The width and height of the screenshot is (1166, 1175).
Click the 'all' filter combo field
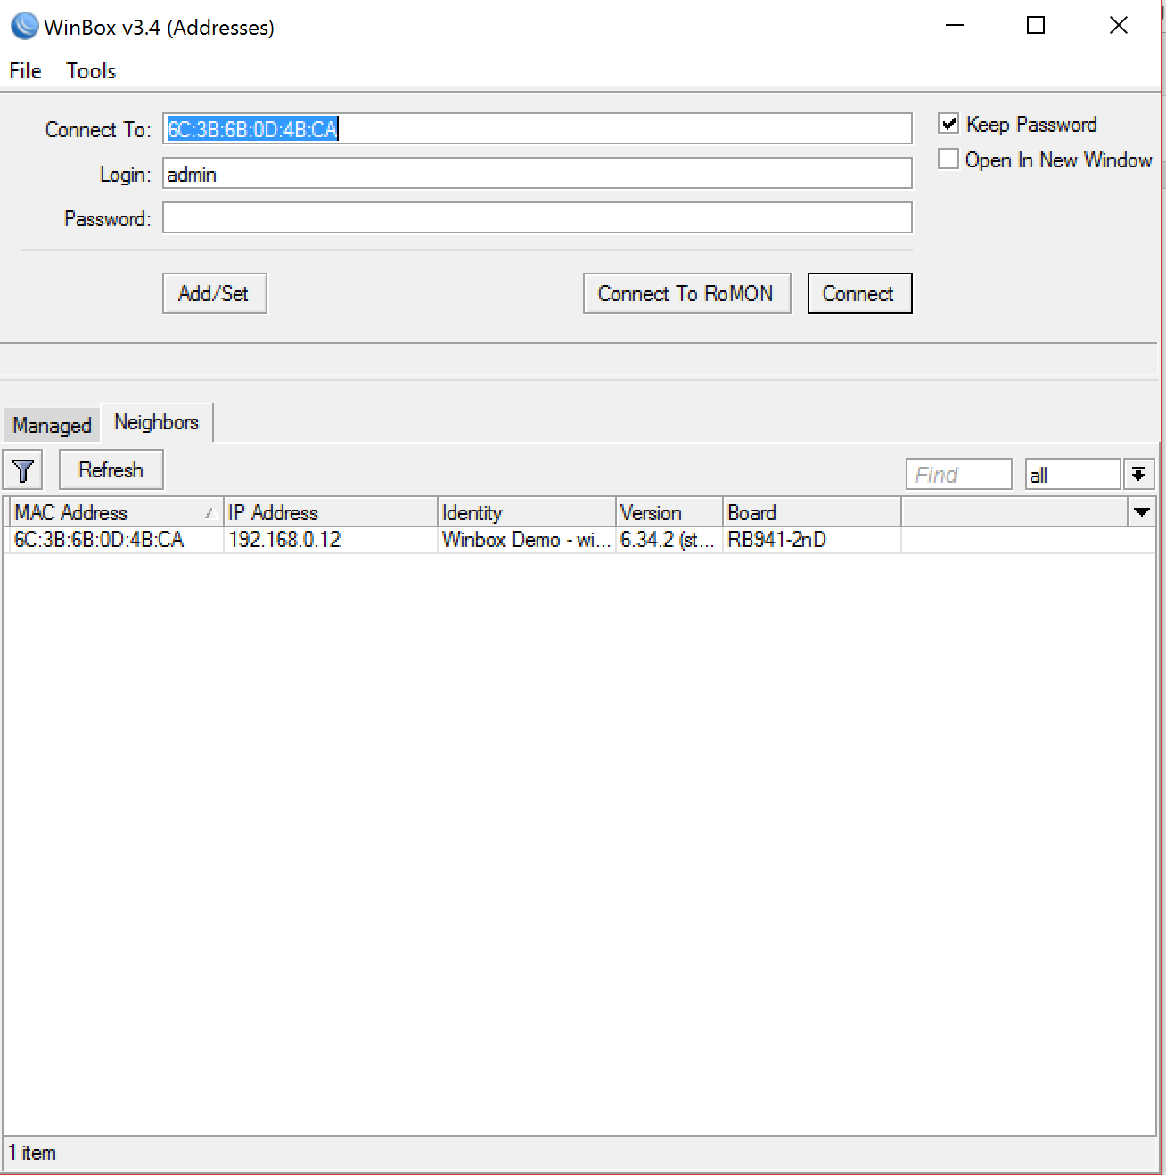point(1072,475)
